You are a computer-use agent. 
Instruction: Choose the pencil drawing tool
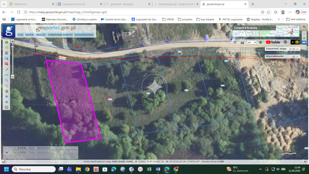(7, 69)
